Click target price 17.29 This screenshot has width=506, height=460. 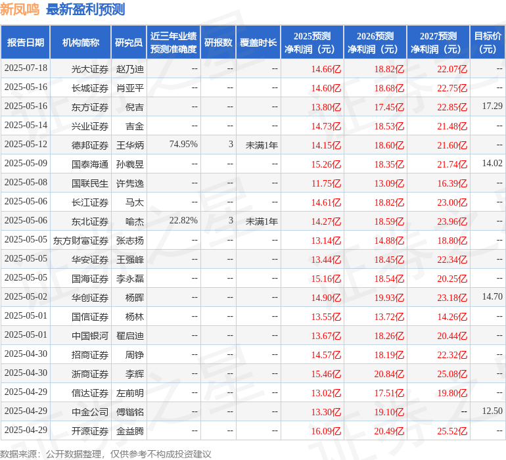[x=492, y=106]
